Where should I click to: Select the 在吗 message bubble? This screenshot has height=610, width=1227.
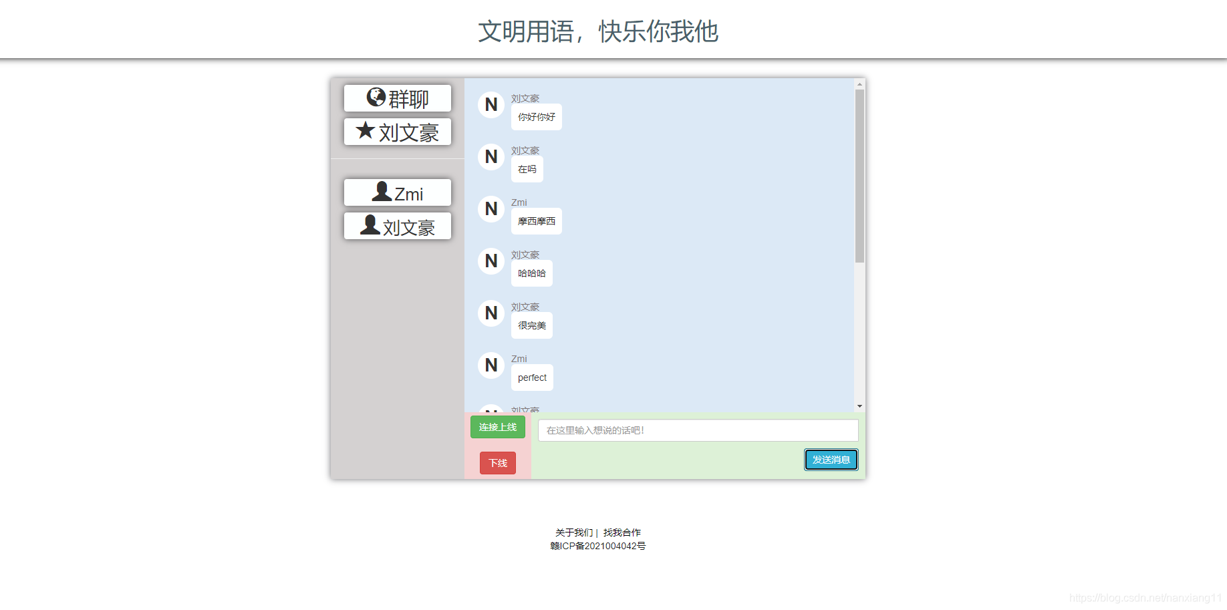click(527, 168)
